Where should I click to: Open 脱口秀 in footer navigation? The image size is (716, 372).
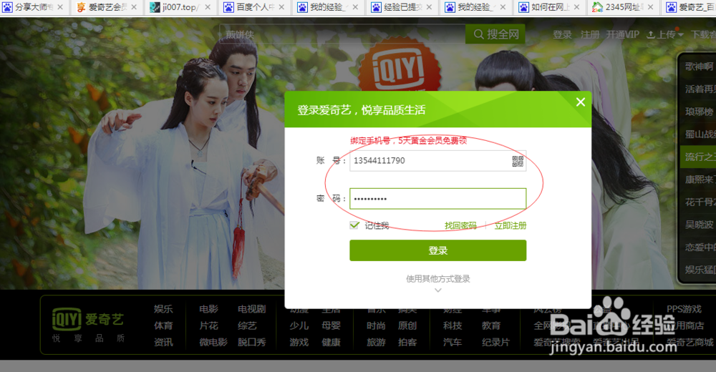point(251,342)
